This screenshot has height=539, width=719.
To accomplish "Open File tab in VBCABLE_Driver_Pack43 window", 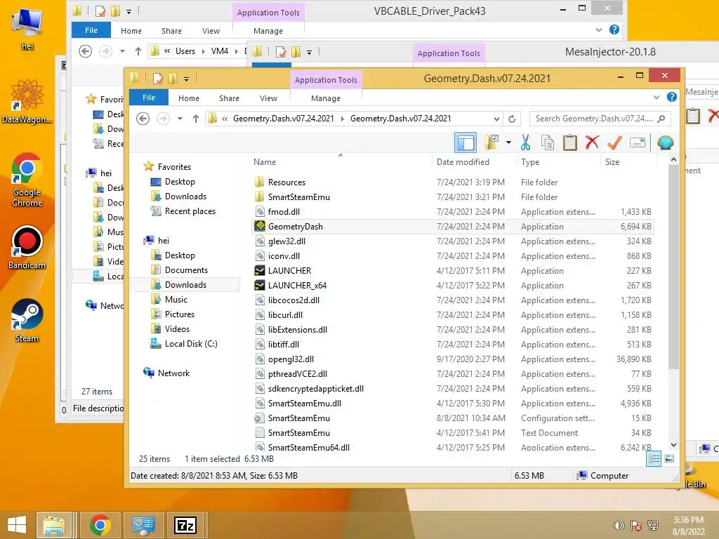I will point(91,30).
